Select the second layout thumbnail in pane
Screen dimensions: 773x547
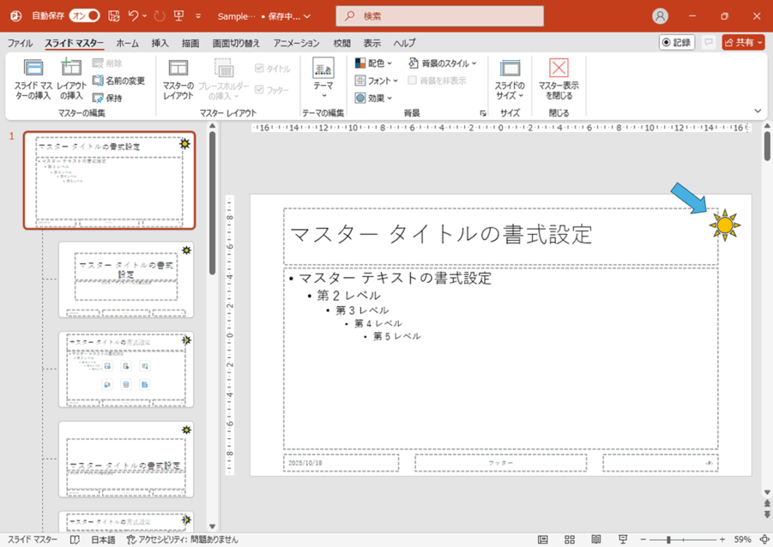tap(126, 369)
